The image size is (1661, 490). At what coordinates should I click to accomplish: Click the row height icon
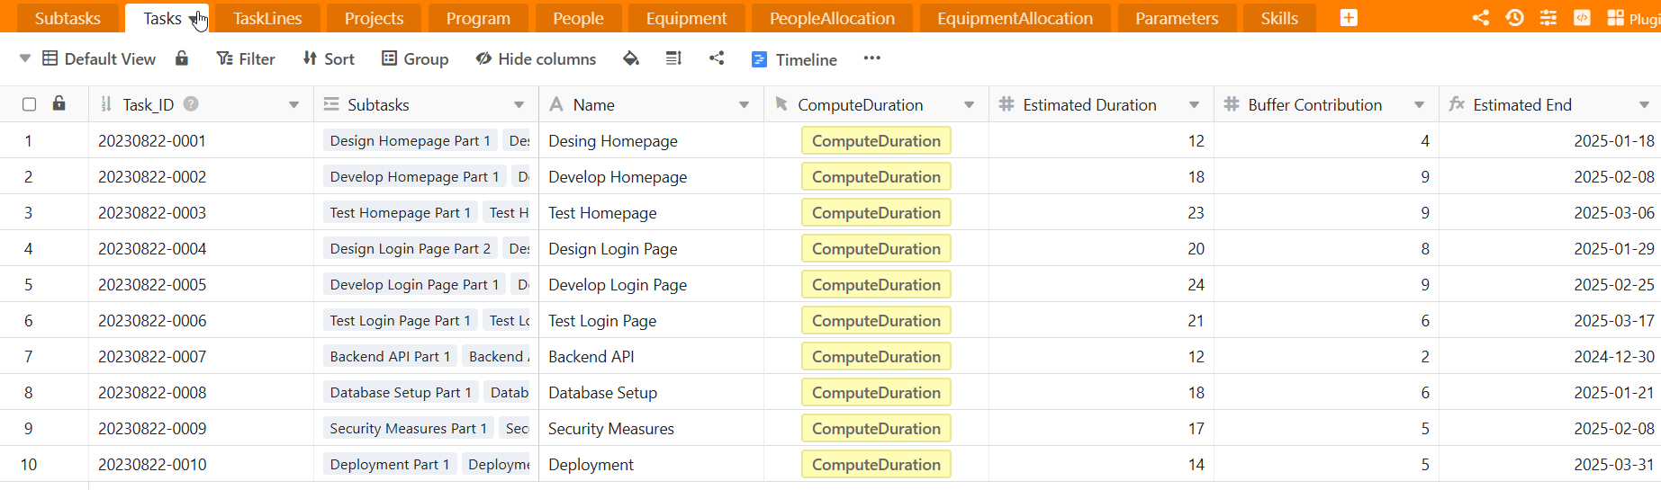tap(673, 59)
